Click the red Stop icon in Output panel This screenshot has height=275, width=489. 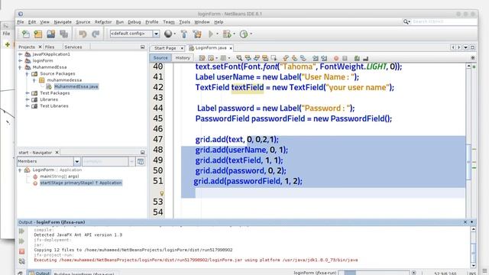21,251
